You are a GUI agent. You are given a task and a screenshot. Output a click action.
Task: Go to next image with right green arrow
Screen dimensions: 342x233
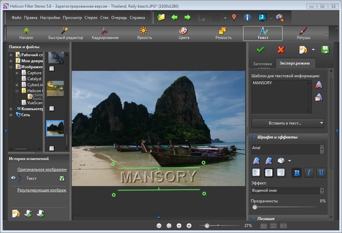188,17
